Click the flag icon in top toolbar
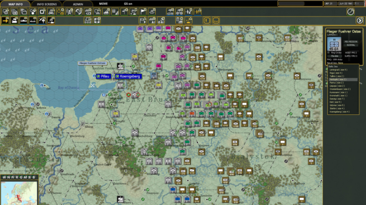Screen dimensions: 366x205 (143, 12)
